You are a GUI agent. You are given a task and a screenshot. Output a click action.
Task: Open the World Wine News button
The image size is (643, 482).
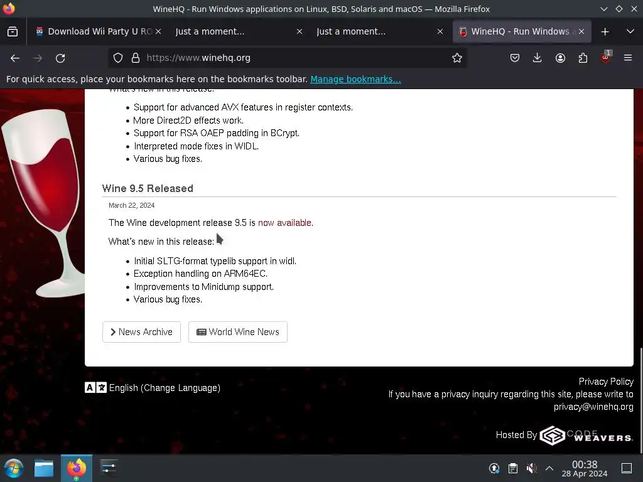(x=238, y=332)
